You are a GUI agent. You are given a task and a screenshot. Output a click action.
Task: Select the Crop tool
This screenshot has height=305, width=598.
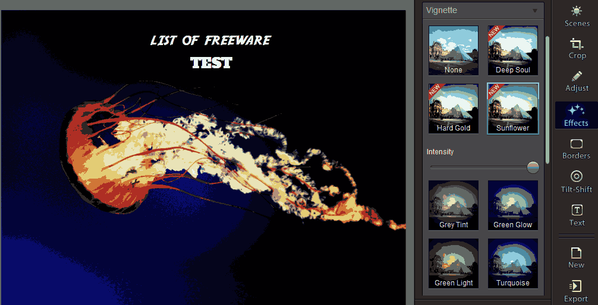(577, 48)
